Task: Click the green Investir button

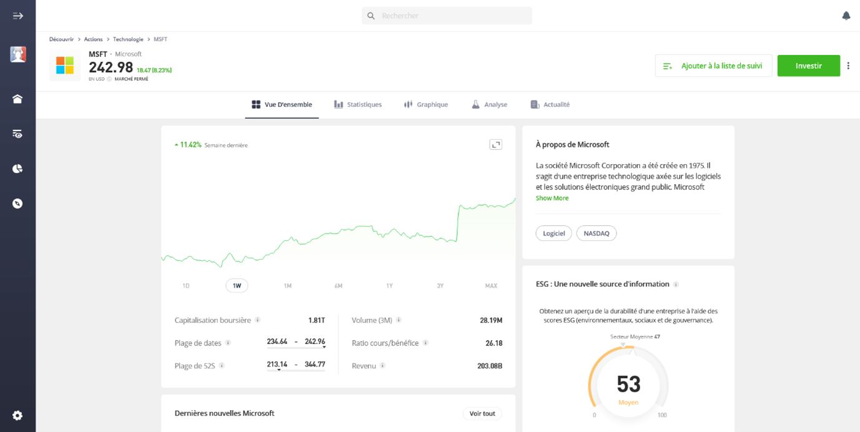Action: 808,66
